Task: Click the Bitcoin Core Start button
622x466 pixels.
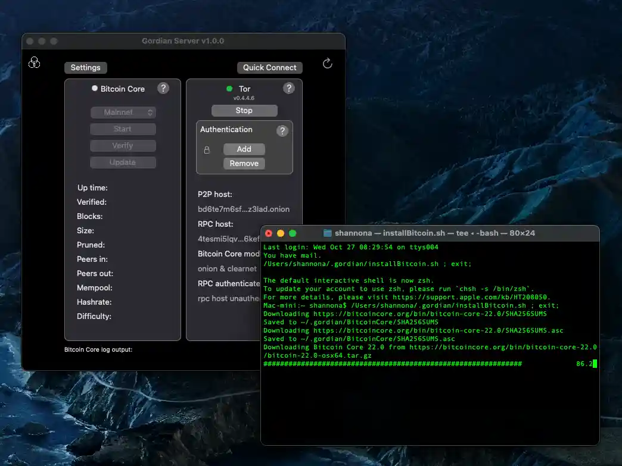Action: tap(123, 129)
